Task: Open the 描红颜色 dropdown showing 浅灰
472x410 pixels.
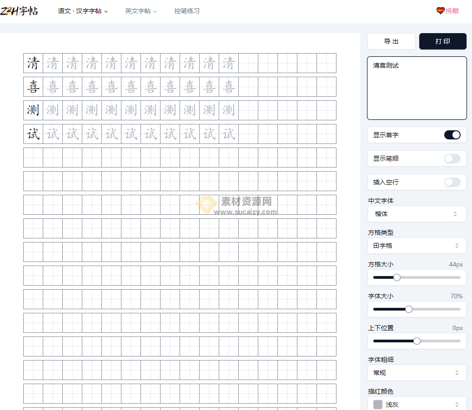Action: (417, 404)
